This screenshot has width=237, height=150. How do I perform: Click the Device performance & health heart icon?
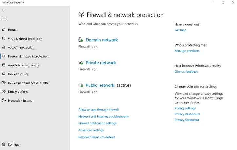coord(4,83)
